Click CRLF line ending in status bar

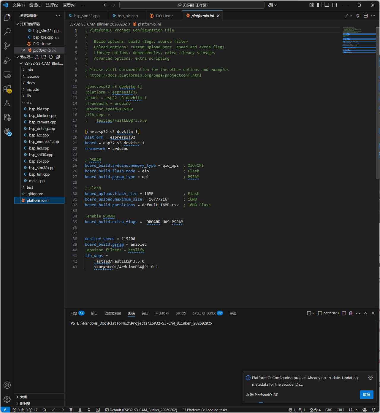pos(341,410)
